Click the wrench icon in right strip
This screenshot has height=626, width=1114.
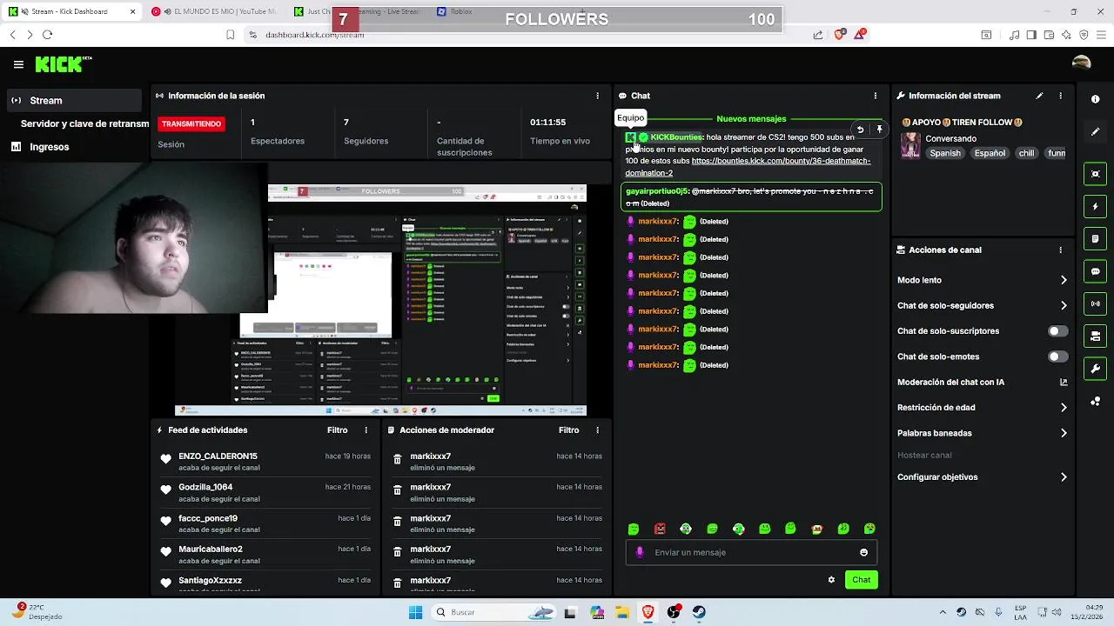[x=1095, y=369]
